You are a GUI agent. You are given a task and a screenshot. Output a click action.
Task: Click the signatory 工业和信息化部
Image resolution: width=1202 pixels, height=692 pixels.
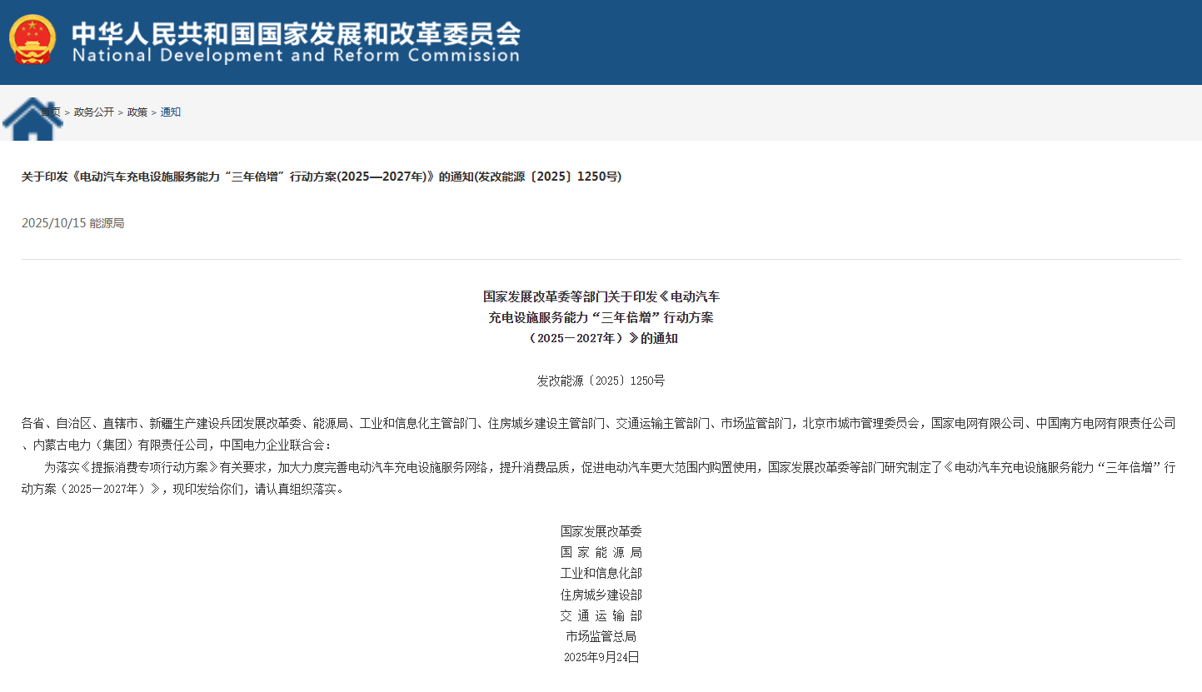(x=601, y=573)
